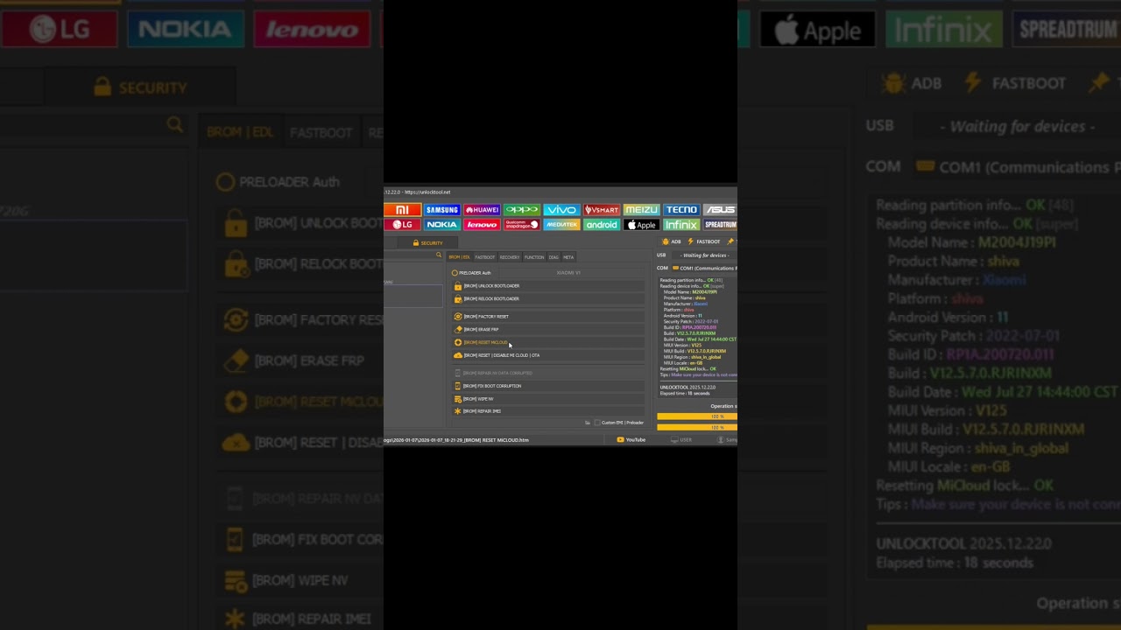Run [BROM] REPAIR IMEI in the small window
This screenshot has height=630, width=1121.
click(547, 411)
